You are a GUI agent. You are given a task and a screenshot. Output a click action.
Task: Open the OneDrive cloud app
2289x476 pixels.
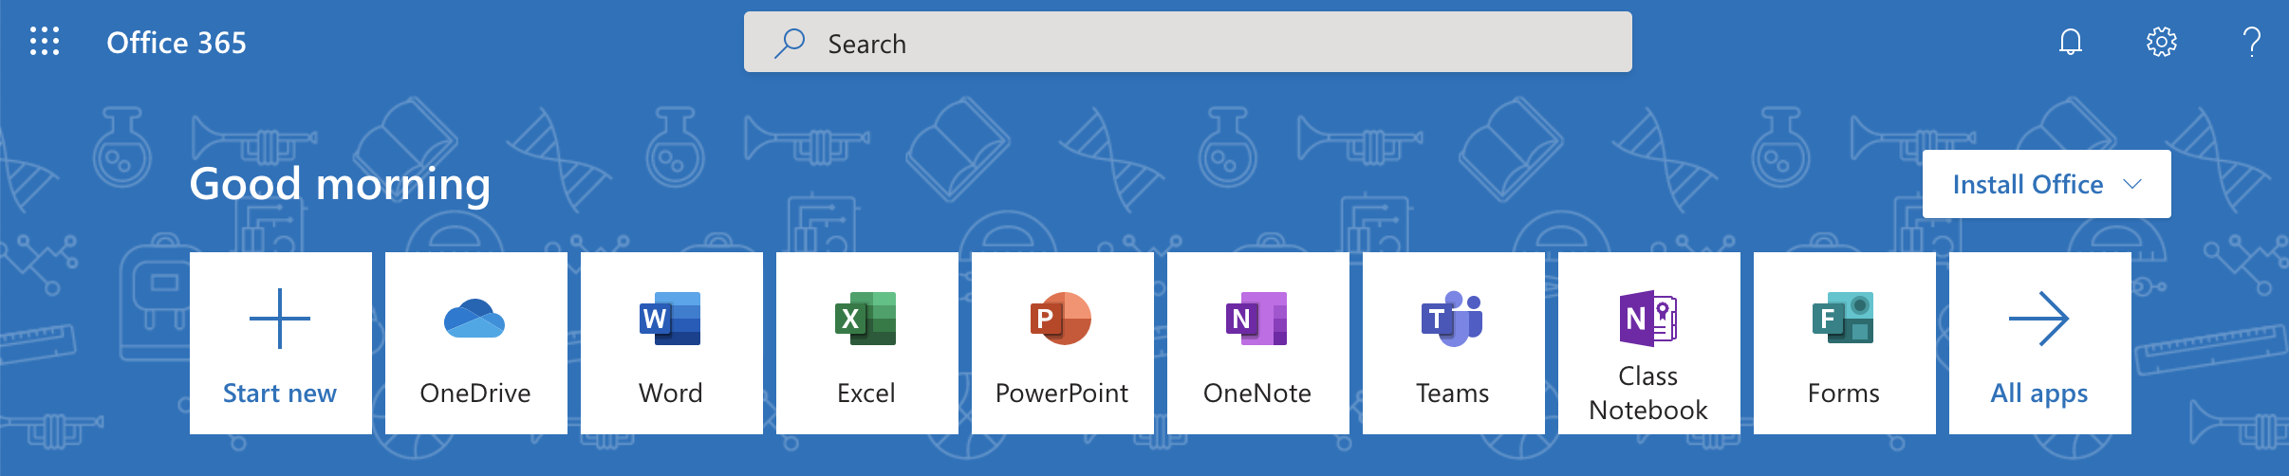(x=475, y=342)
